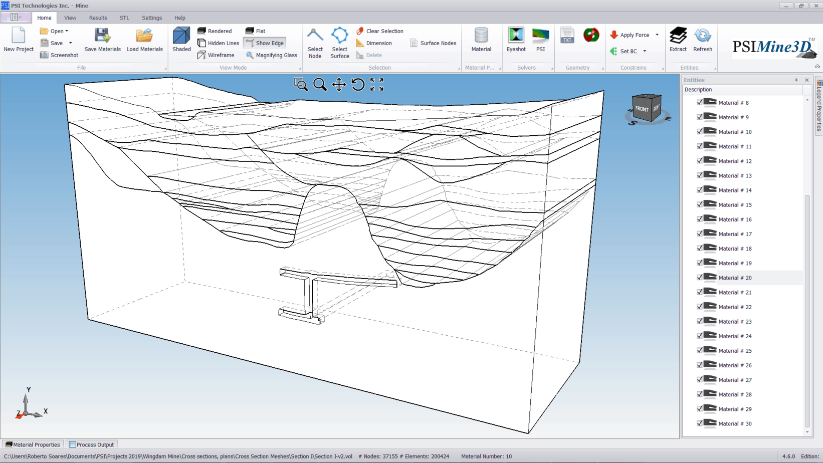The width and height of the screenshot is (823, 463).
Task: Open the application menu dropdown button
Action: (x=16, y=18)
